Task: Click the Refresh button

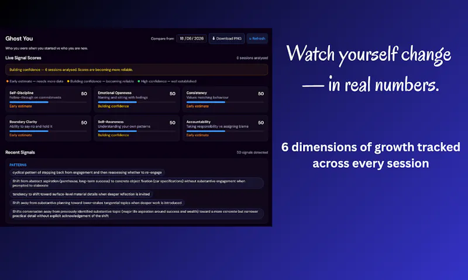Action: click(x=257, y=39)
